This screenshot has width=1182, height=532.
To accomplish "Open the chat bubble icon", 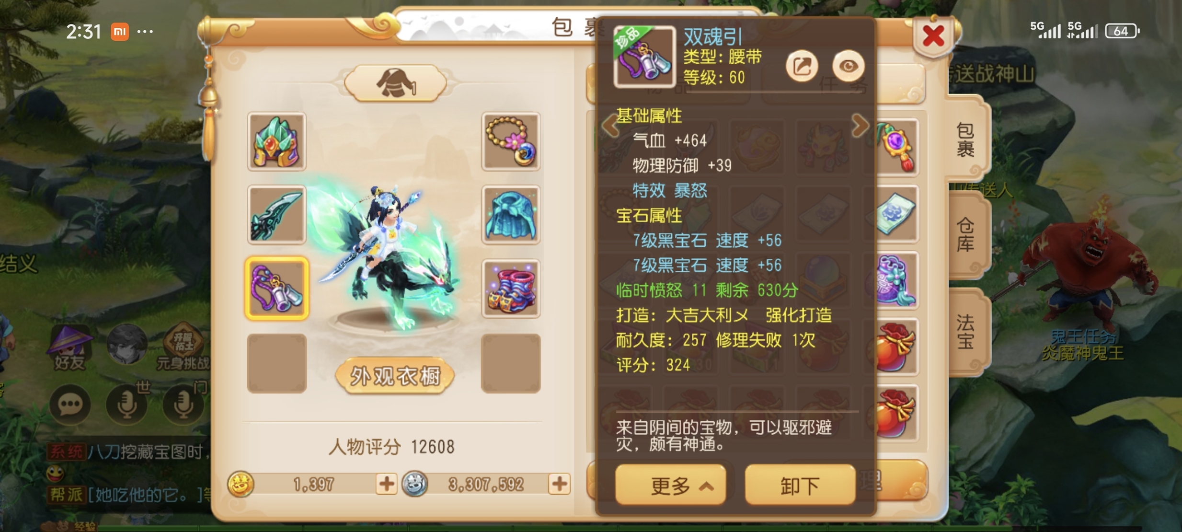I will pos(70,404).
